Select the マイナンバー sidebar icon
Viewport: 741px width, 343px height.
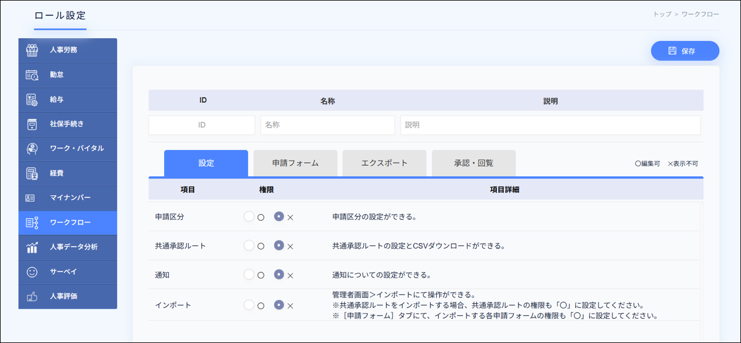pyautogui.click(x=32, y=197)
